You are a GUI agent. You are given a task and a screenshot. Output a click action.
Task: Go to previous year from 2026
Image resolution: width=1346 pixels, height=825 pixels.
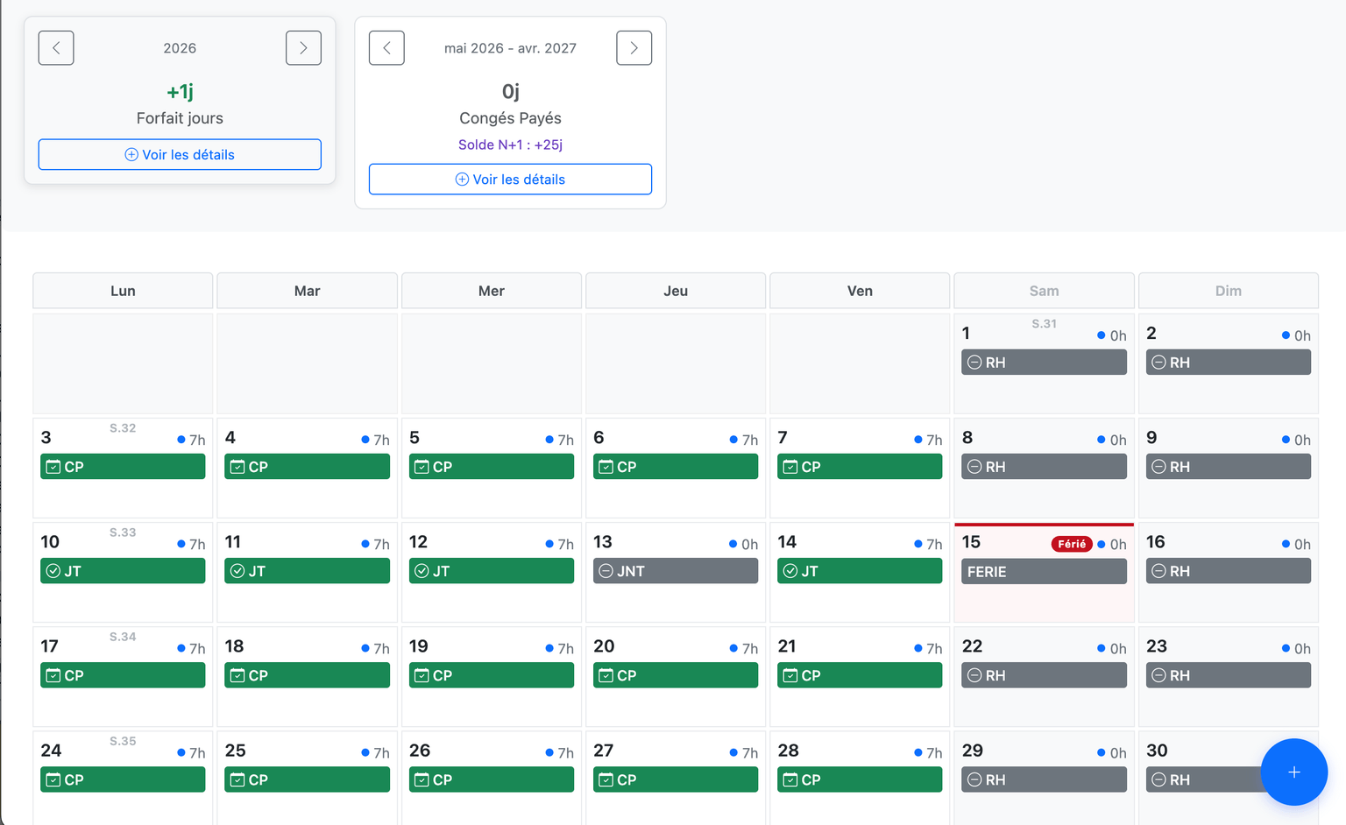pyautogui.click(x=56, y=48)
